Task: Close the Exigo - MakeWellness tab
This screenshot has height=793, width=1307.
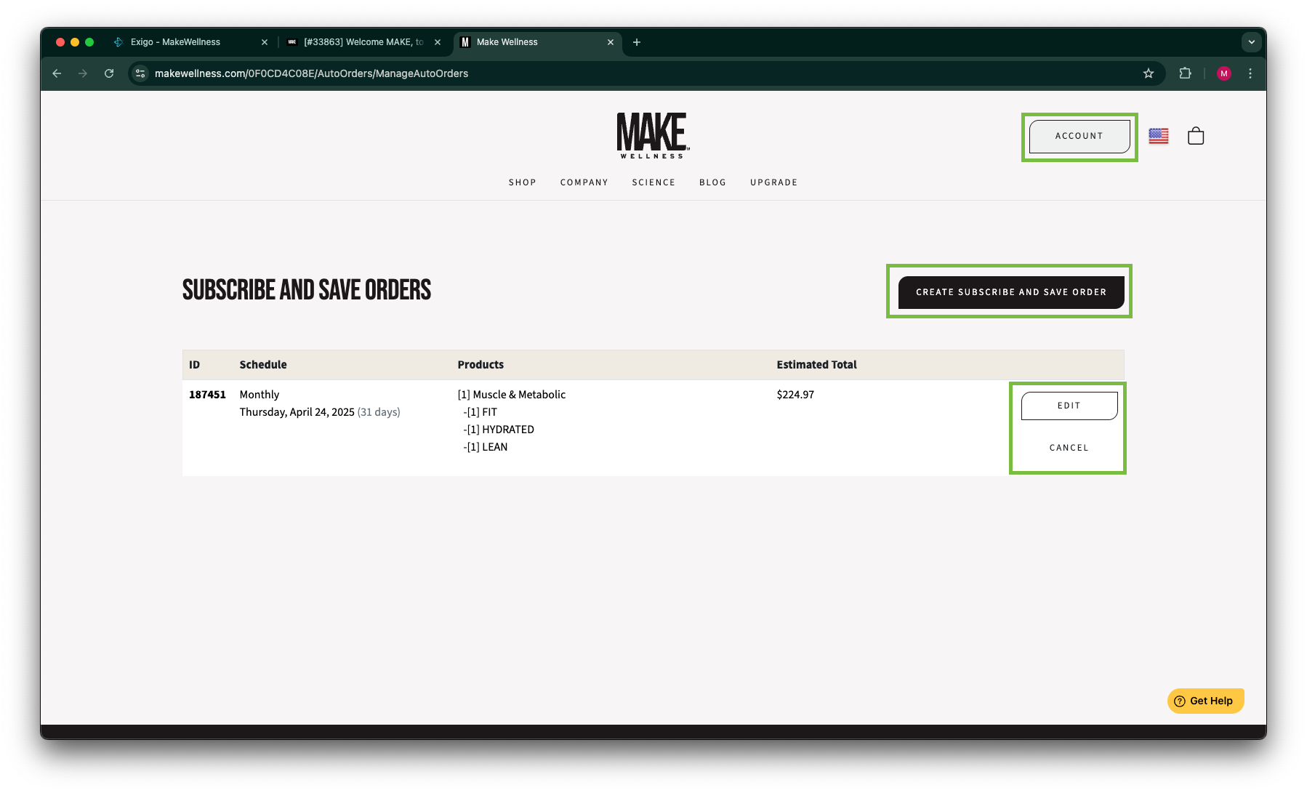Action: pyautogui.click(x=265, y=42)
